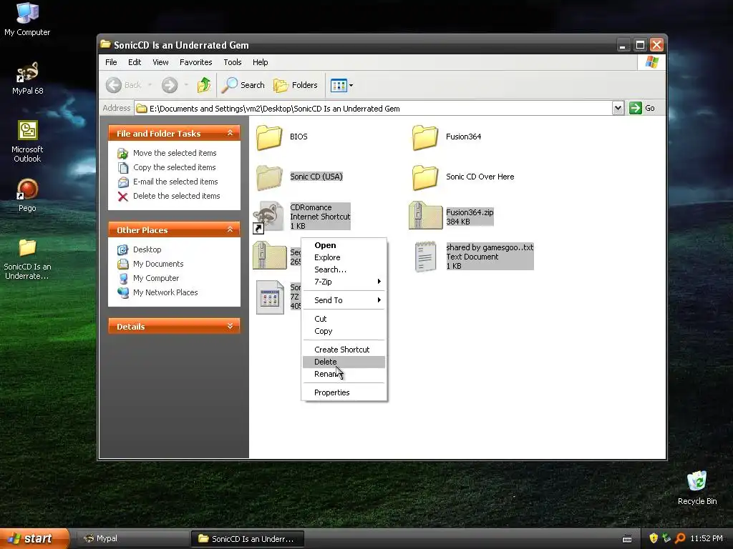Collapse File and Folder Tasks panel
733x549 pixels.
point(230,133)
